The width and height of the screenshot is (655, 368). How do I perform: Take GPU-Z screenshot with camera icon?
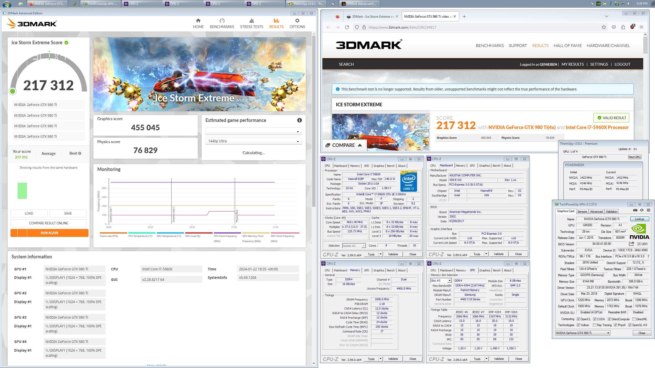tap(635, 210)
